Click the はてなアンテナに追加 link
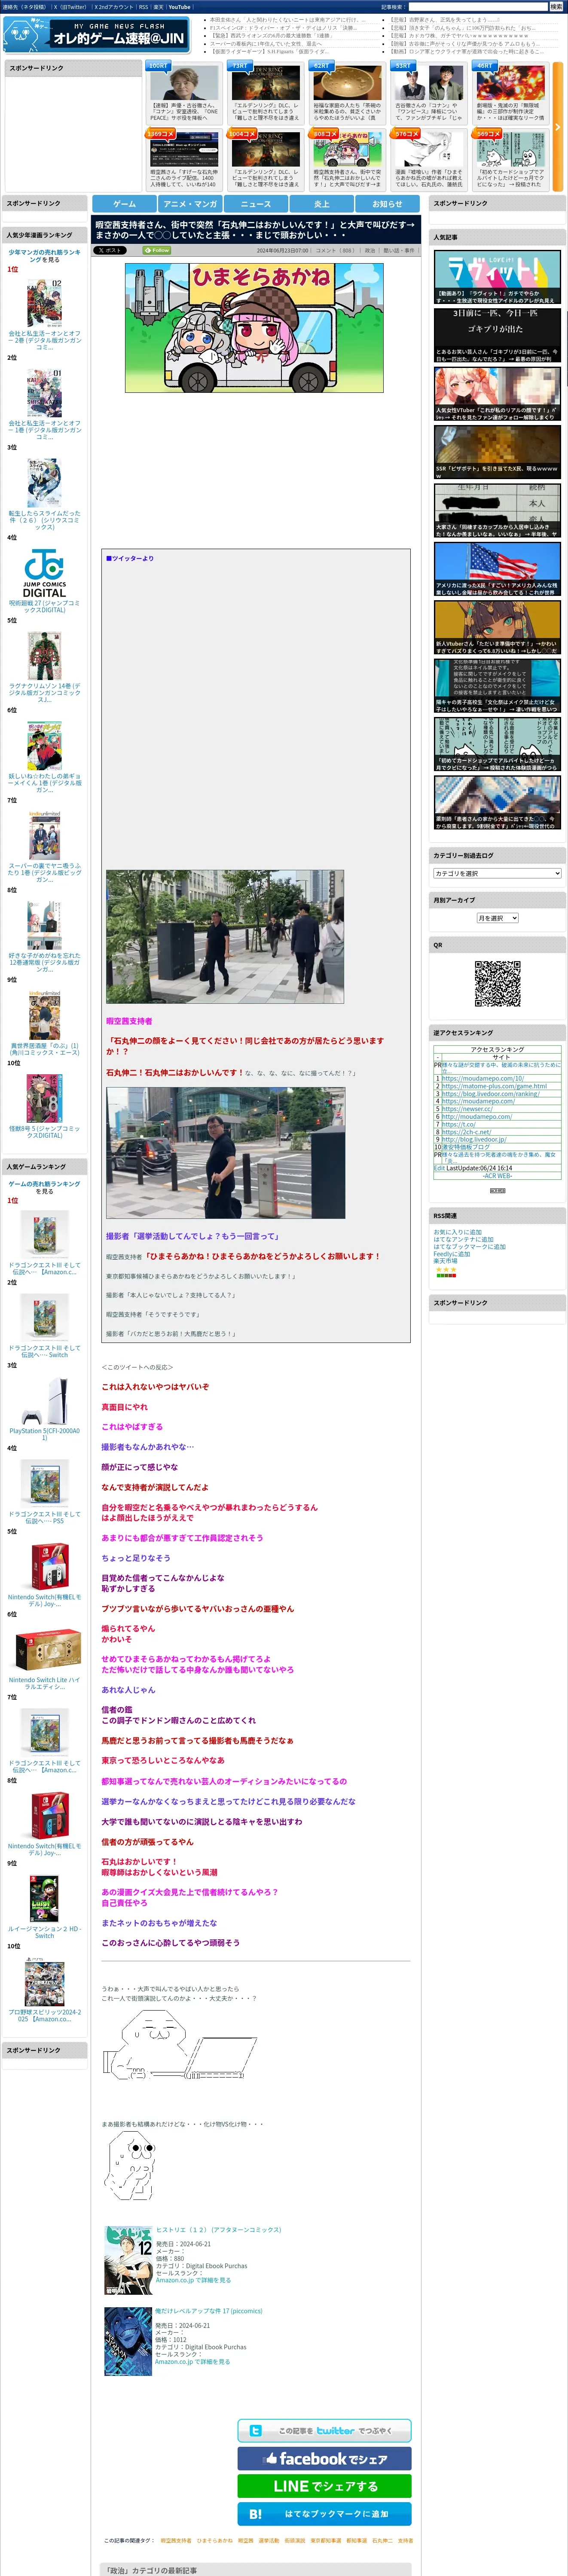The image size is (568, 2576). [463, 1239]
